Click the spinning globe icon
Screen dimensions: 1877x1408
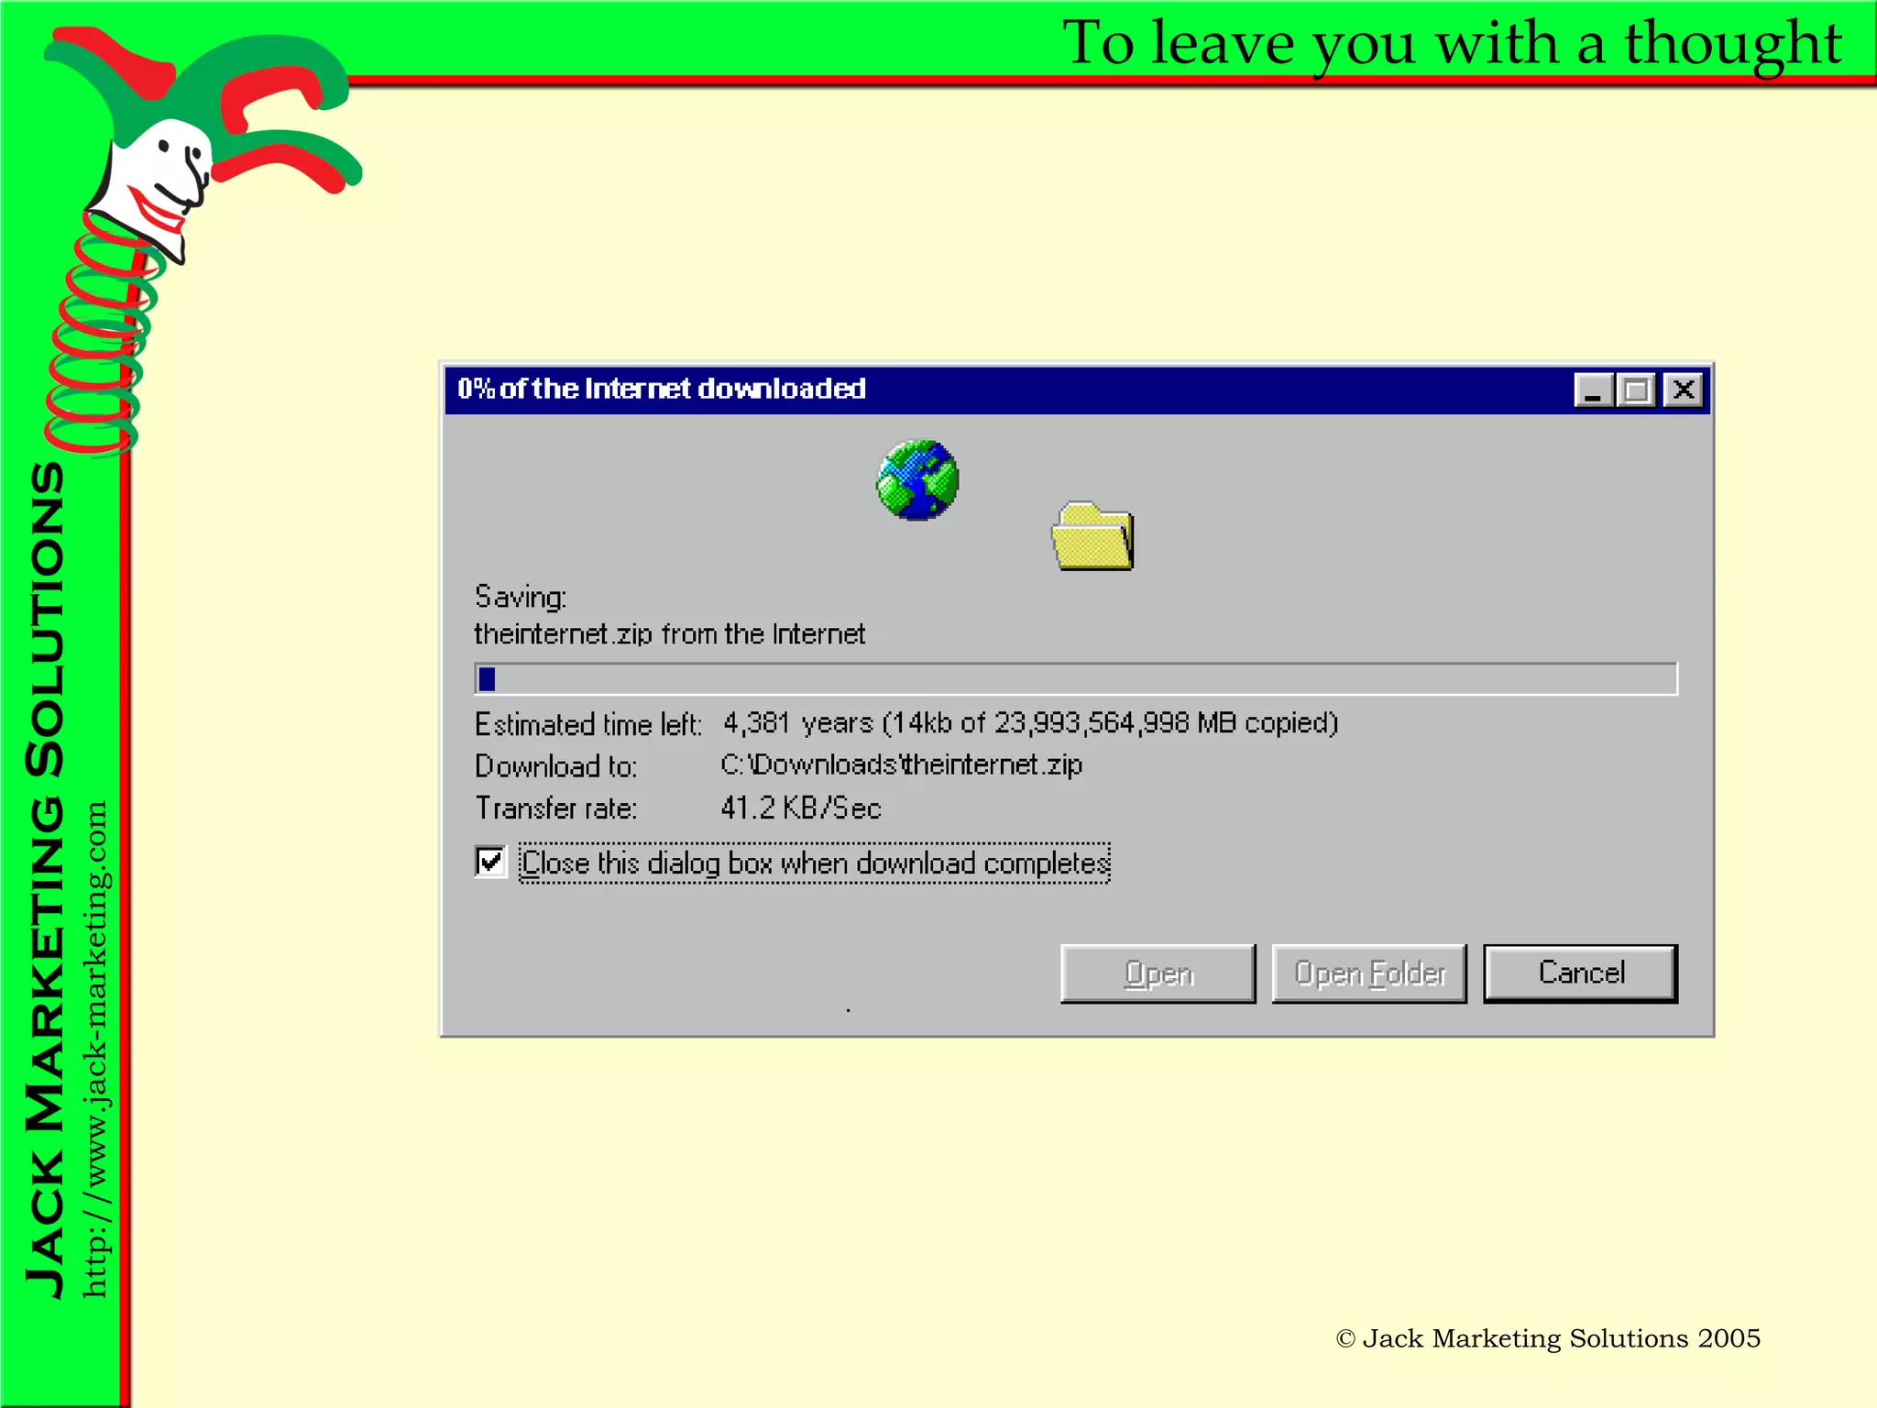pyautogui.click(x=917, y=480)
